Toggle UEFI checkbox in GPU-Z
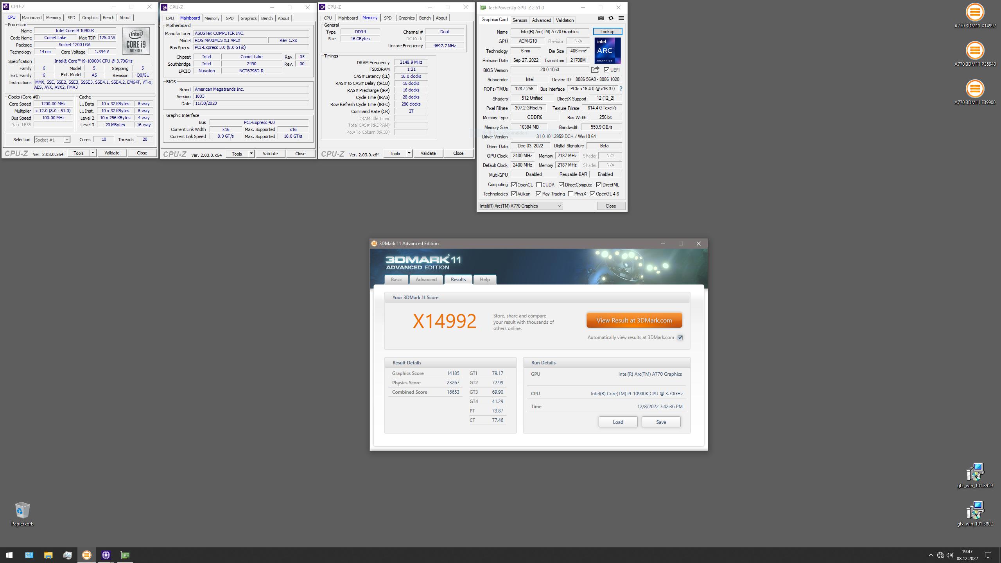This screenshot has width=1001, height=563. click(x=606, y=70)
